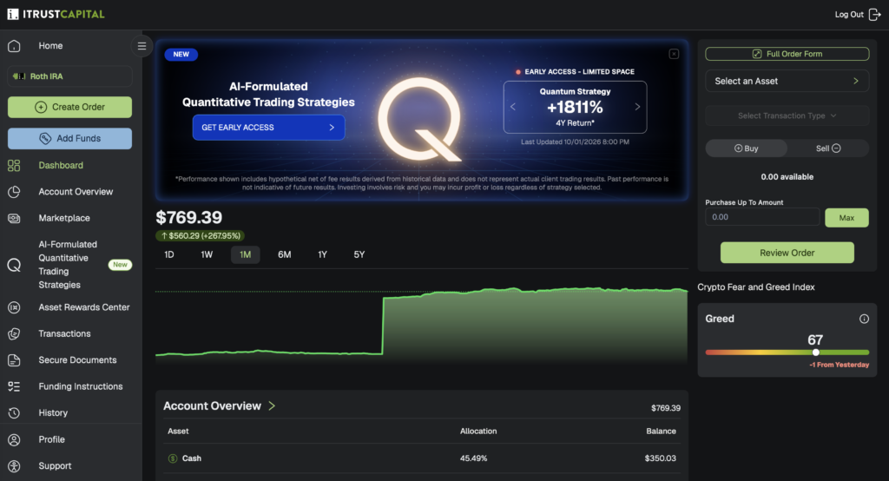
Task: Select the 1M chart range
Action: (x=246, y=254)
